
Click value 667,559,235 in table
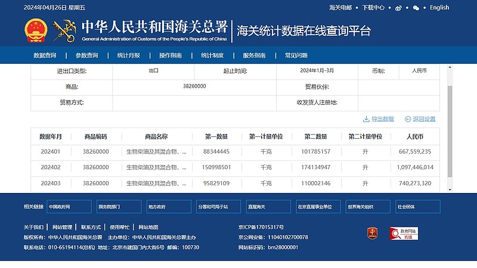tap(415, 152)
